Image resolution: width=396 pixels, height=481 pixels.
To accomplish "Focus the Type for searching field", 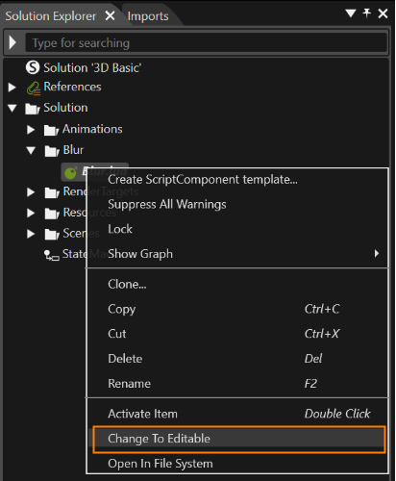I will pyautogui.click(x=207, y=42).
